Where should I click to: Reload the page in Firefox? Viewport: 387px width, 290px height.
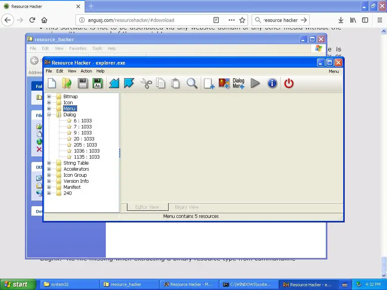[32, 20]
